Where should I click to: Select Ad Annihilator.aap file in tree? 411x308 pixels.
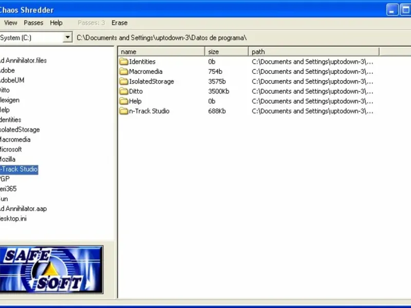[x=23, y=209]
